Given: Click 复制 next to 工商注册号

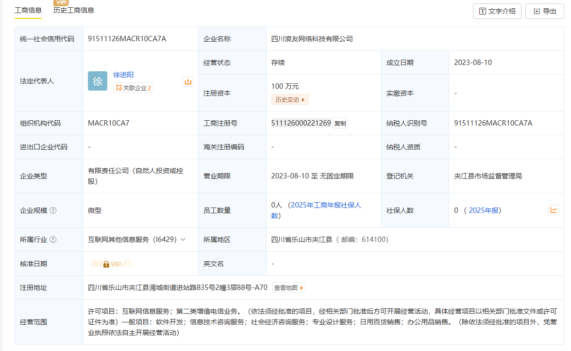Looking at the screenshot, I should (340, 123).
